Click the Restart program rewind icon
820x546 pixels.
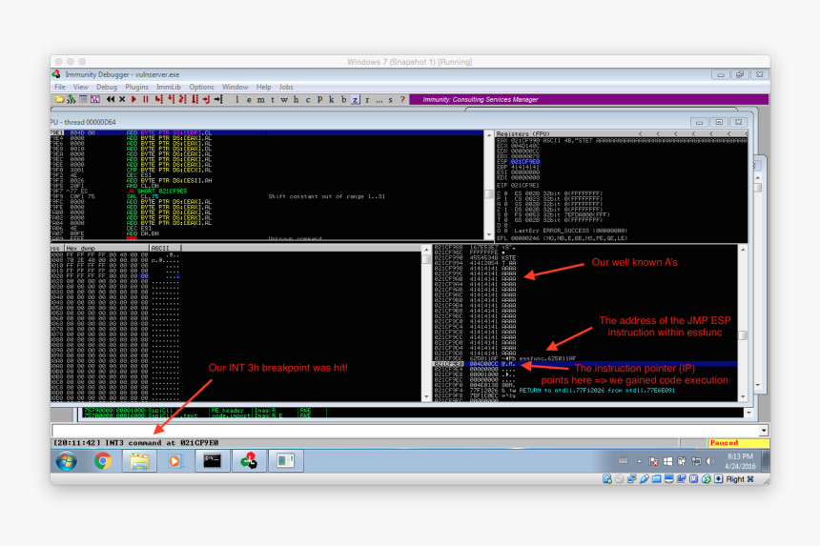(x=111, y=99)
